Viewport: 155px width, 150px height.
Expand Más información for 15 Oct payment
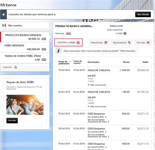point(97,85)
